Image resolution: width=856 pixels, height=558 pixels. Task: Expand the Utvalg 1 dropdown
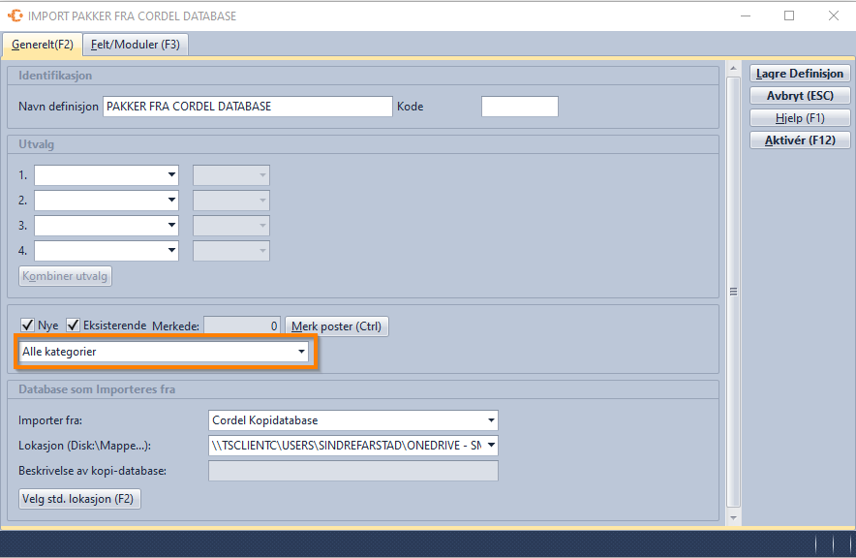click(107, 175)
